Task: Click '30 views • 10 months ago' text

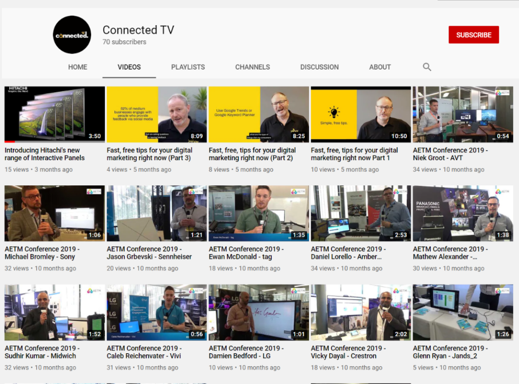Action: (x=449, y=269)
